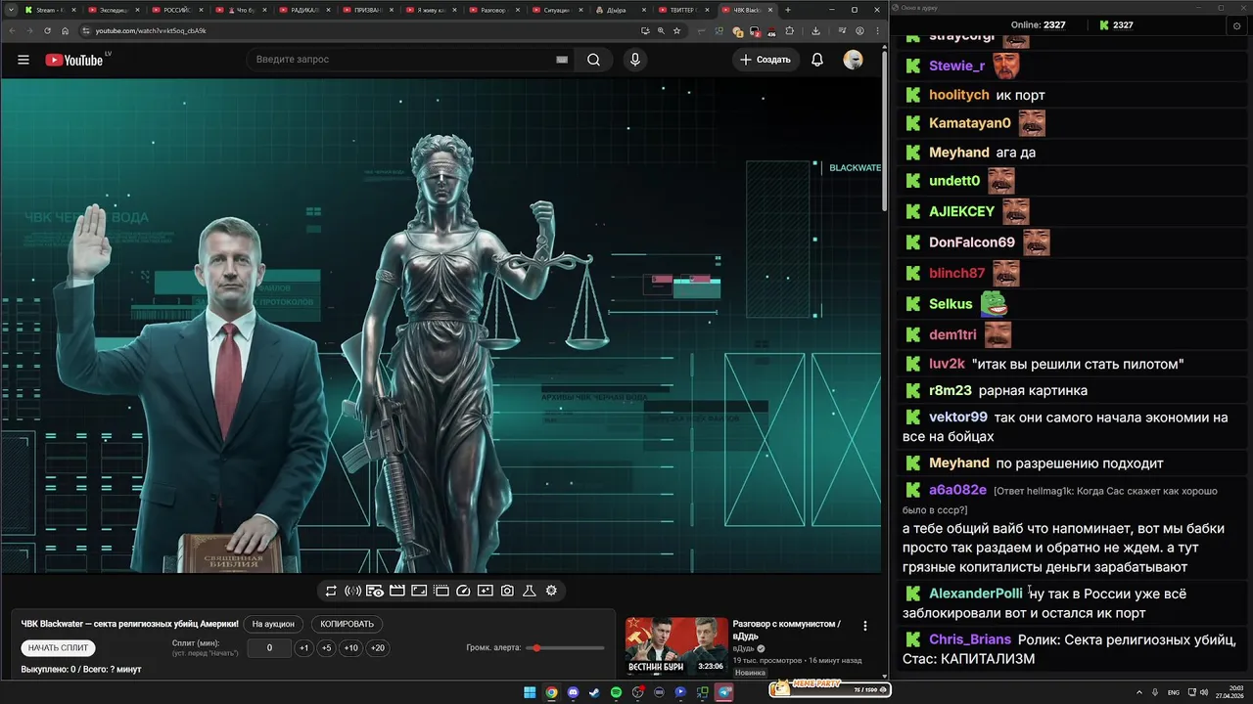This screenshot has width=1253, height=704.
Task: Click username AlexanderPolli in chat
Action: [x=976, y=594]
